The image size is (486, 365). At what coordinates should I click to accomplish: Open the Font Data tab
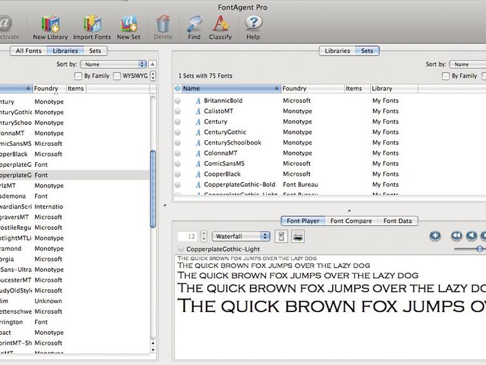(398, 221)
